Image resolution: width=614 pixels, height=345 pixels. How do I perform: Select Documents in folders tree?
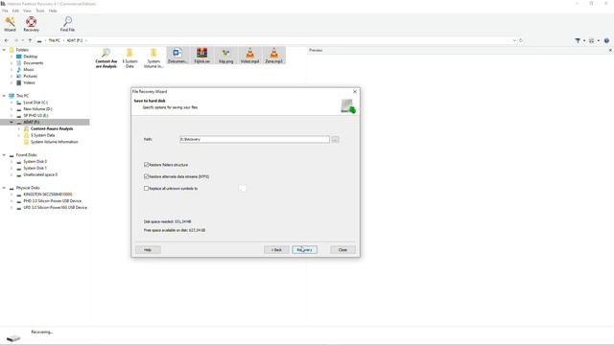34,63
